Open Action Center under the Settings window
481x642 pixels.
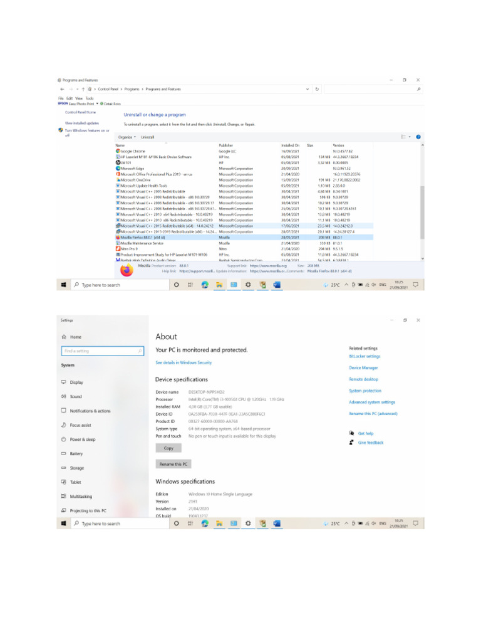[416, 524]
